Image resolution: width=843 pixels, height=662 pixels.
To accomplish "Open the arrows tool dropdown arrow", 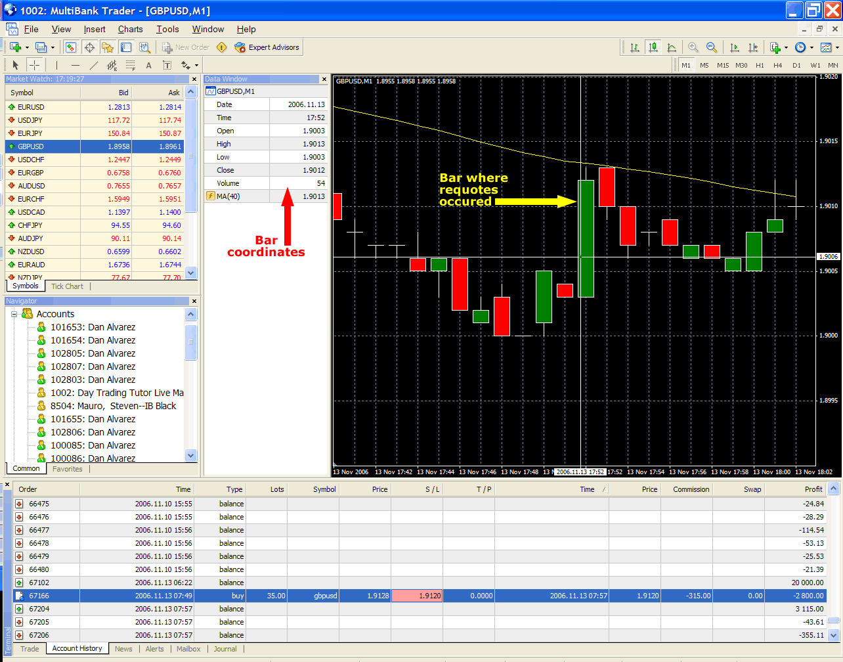I will coord(196,66).
